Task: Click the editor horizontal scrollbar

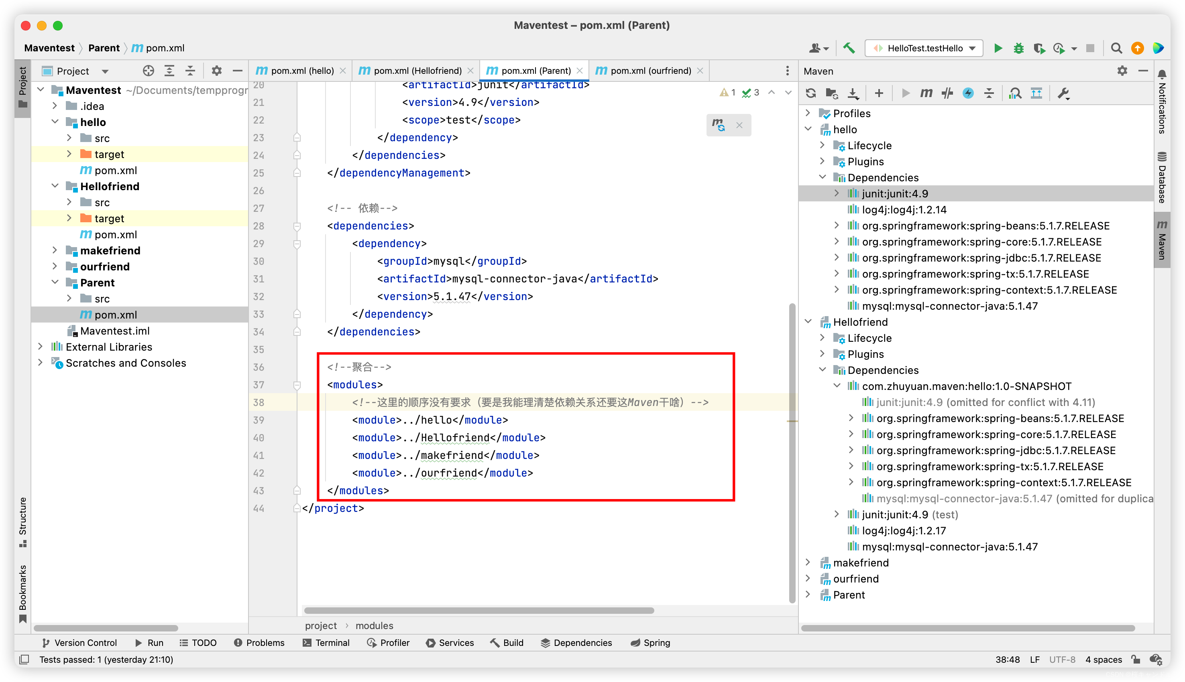Action: pos(478,610)
